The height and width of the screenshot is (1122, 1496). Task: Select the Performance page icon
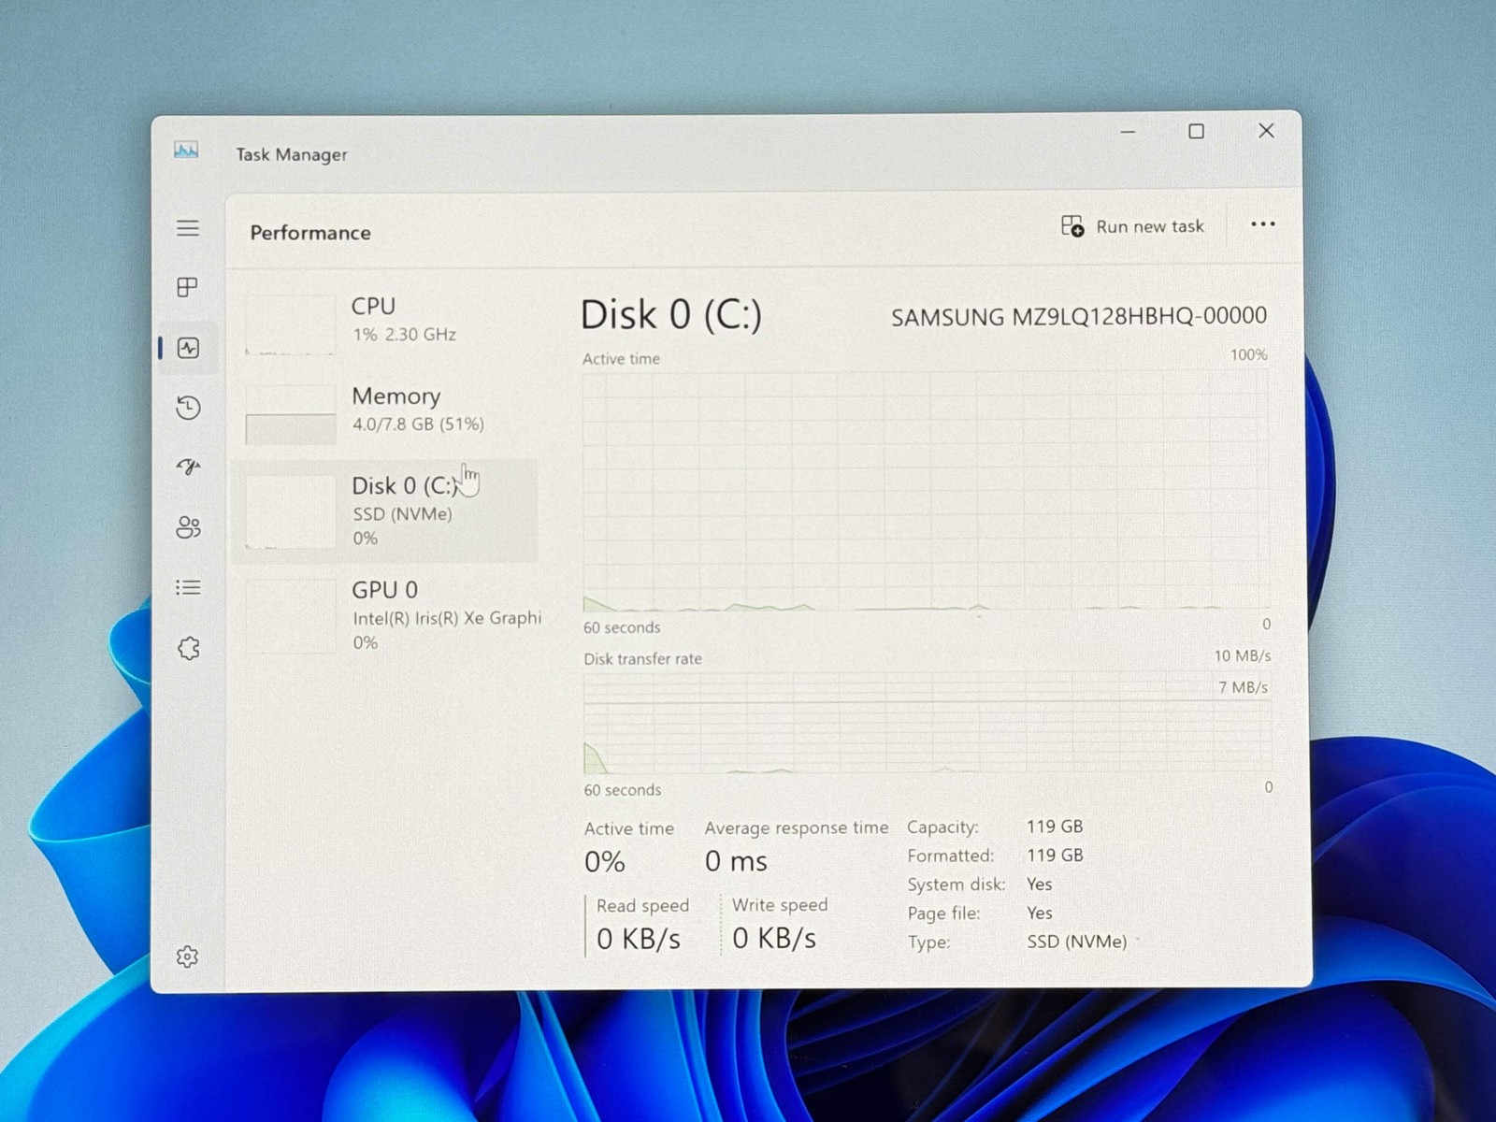(x=188, y=348)
